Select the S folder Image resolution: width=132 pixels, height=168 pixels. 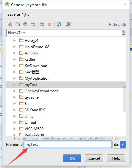(x=25, y=104)
